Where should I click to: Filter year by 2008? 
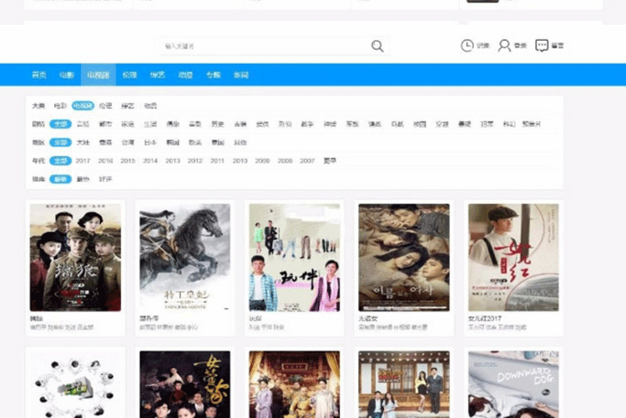coord(285,161)
